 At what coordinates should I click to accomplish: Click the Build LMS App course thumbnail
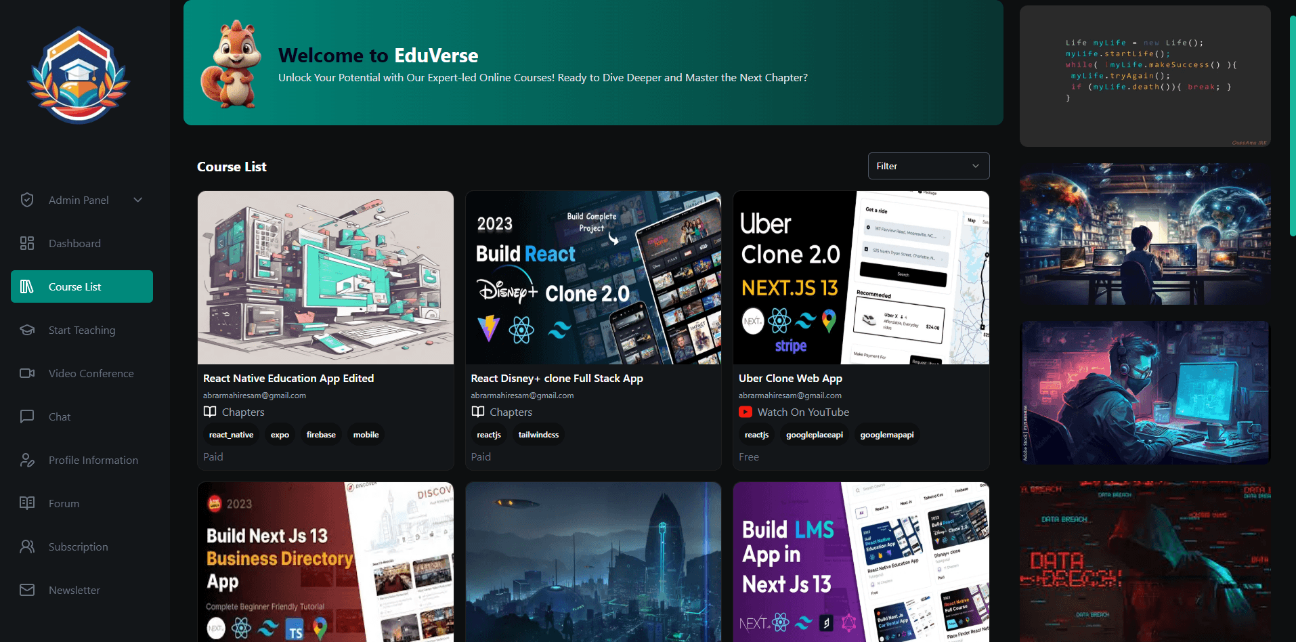[x=861, y=561]
